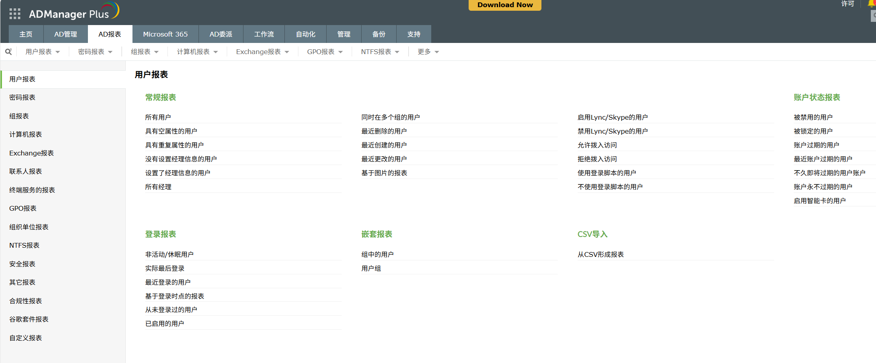Image resolution: width=876 pixels, height=363 pixels.
Task: Open the 从未登录过的用户 logon report
Action: [x=171, y=309]
